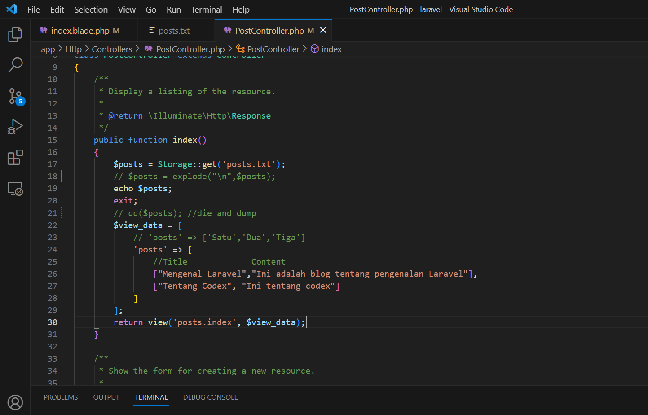Open the Explorer view in the activity bar
This screenshot has width=648, height=415.
click(15, 35)
